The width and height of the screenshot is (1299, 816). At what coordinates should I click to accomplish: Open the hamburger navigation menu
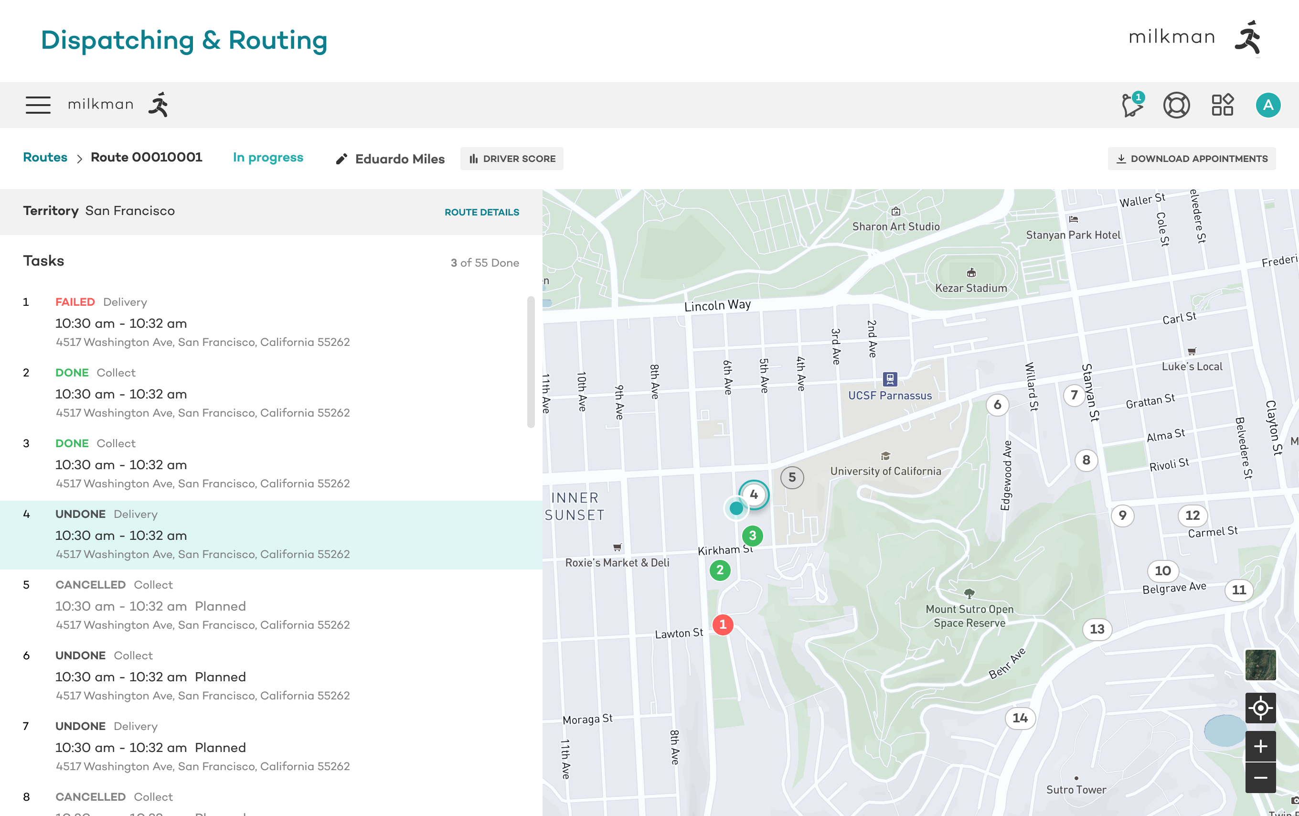coord(38,105)
